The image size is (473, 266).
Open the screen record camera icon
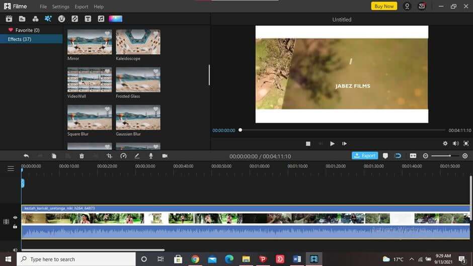(x=165, y=156)
